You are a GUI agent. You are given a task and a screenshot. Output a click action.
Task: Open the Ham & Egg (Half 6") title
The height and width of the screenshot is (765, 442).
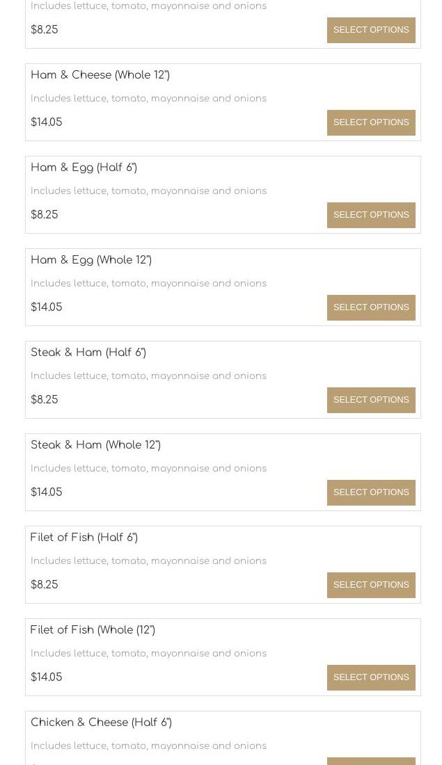pos(84,168)
